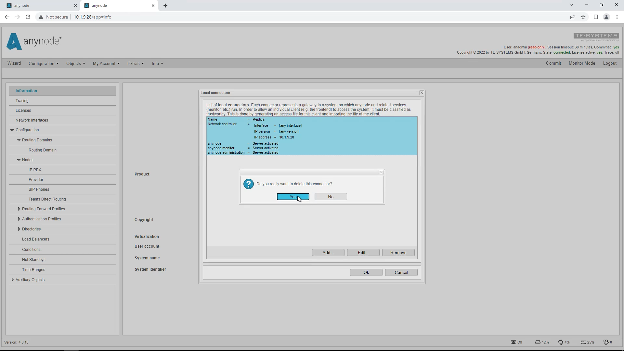Viewport: 624px width, 351px height.
Task: Select Time Ranges in the sidebar
Action: [62, 270]
